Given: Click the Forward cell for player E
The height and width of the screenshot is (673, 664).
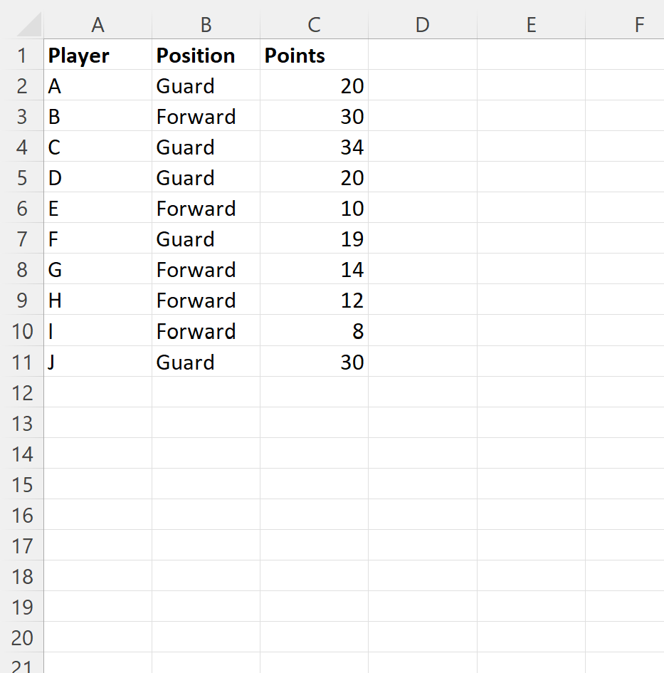Looking at the screenshot, I should [x=205, y=208].
